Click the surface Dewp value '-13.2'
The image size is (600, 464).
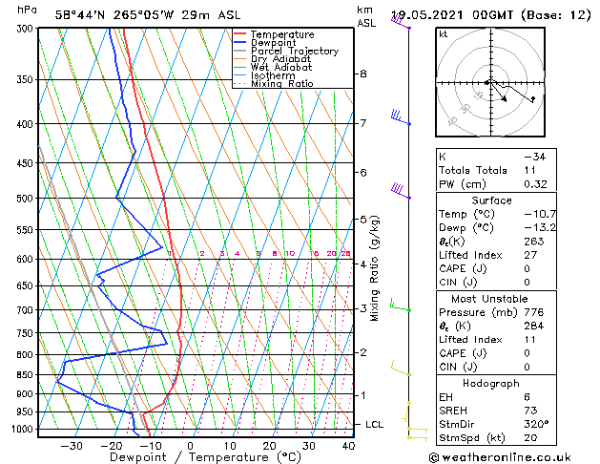pos(540,228)
